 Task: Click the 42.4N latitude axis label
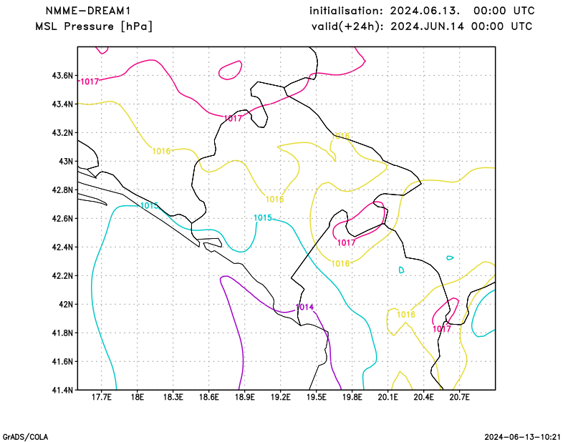click(x=62, y=247)
